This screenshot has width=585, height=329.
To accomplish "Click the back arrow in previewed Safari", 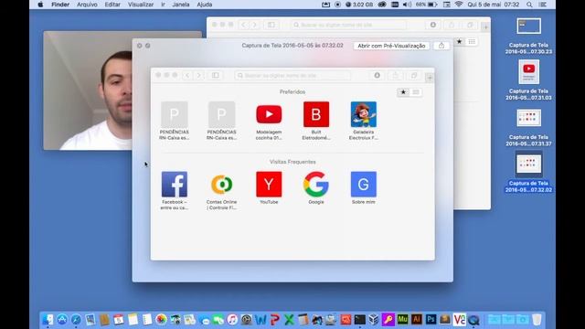I will click(x=187, y=75).
